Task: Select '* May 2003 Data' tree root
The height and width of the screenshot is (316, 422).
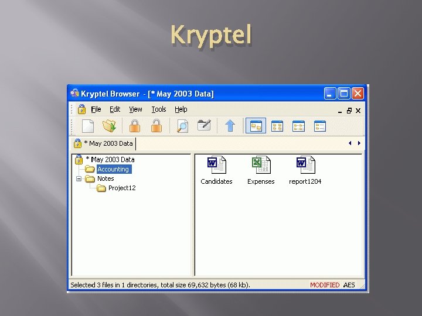Action: pos(110,159)
